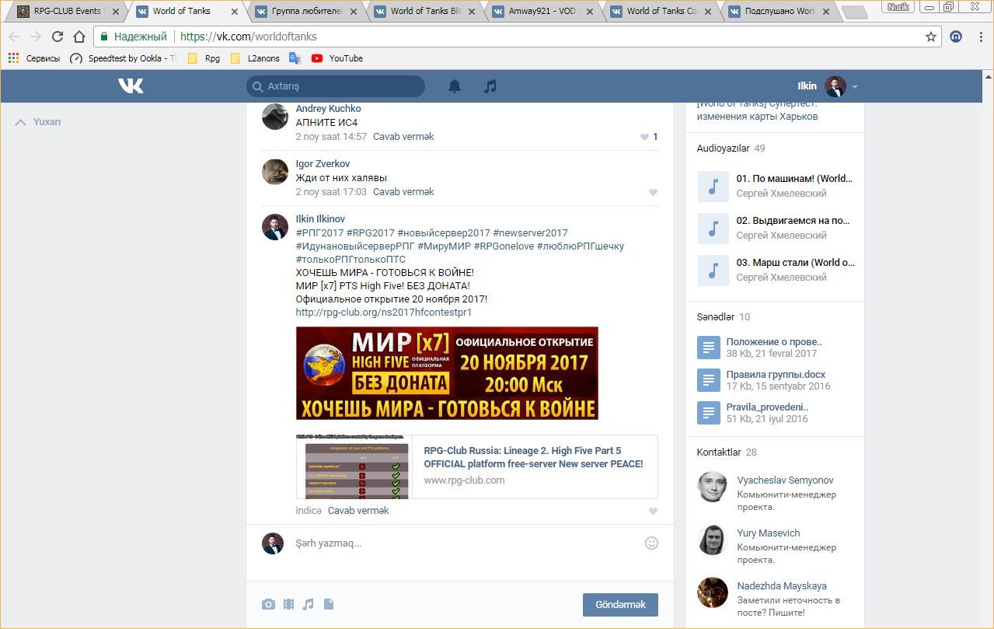994x629 pixels.
Task: Open the МИР x7 banner image
Action: tap(447, 373)
